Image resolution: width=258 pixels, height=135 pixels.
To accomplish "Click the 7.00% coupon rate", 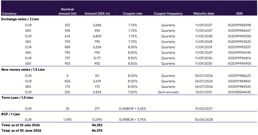I will [x=133, y=92].
